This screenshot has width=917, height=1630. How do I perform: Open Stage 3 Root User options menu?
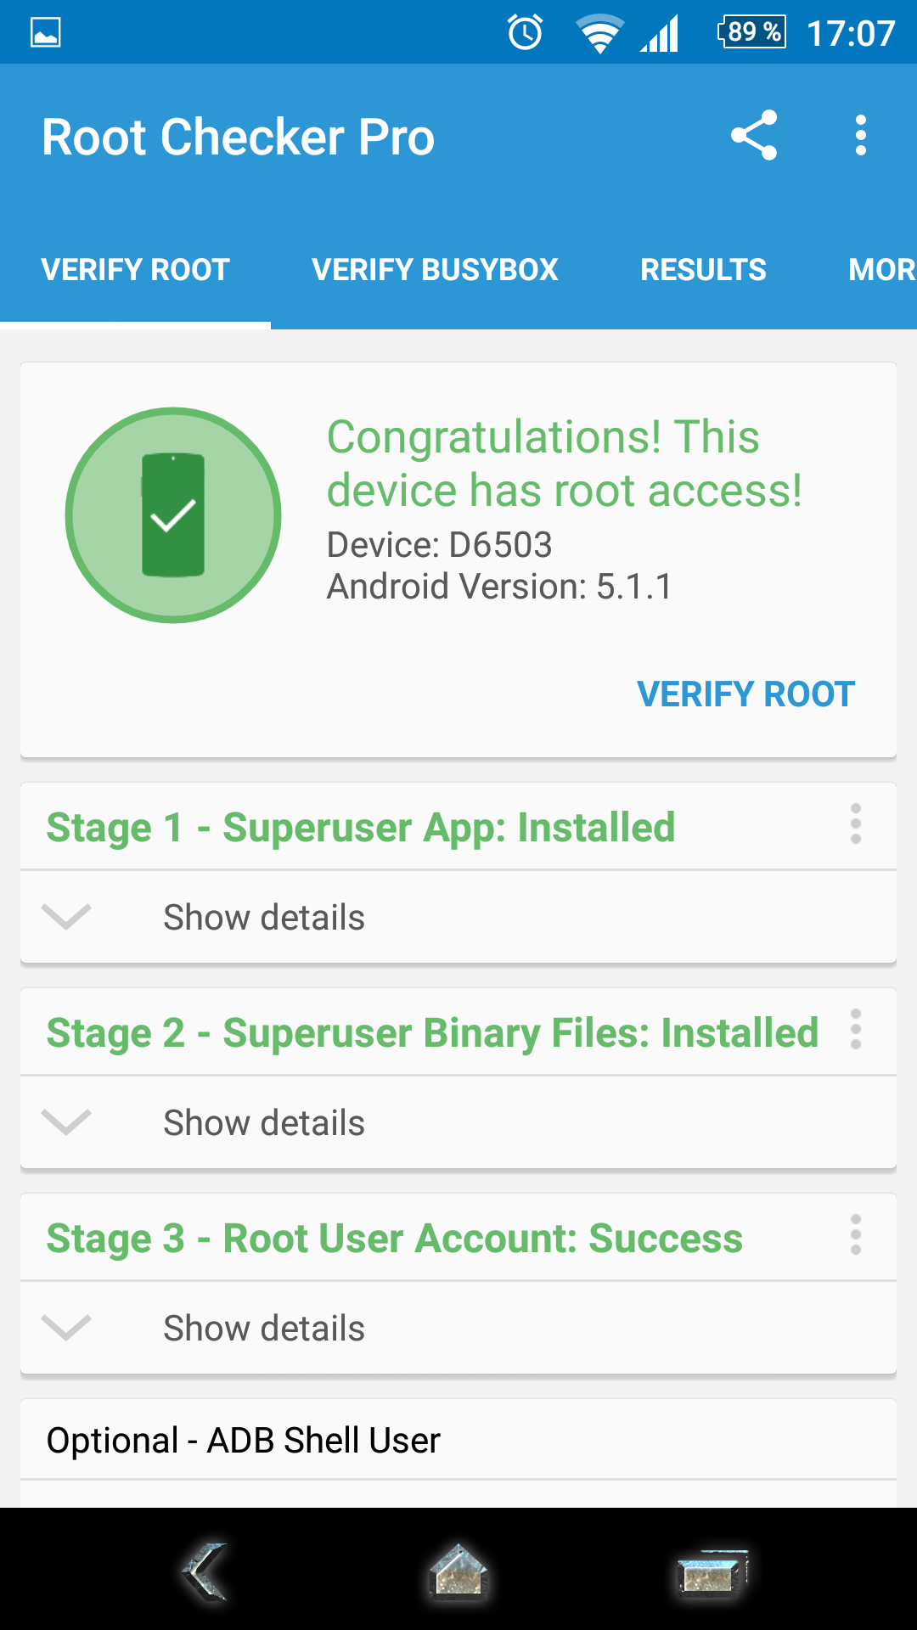[x=855, y=1235]
